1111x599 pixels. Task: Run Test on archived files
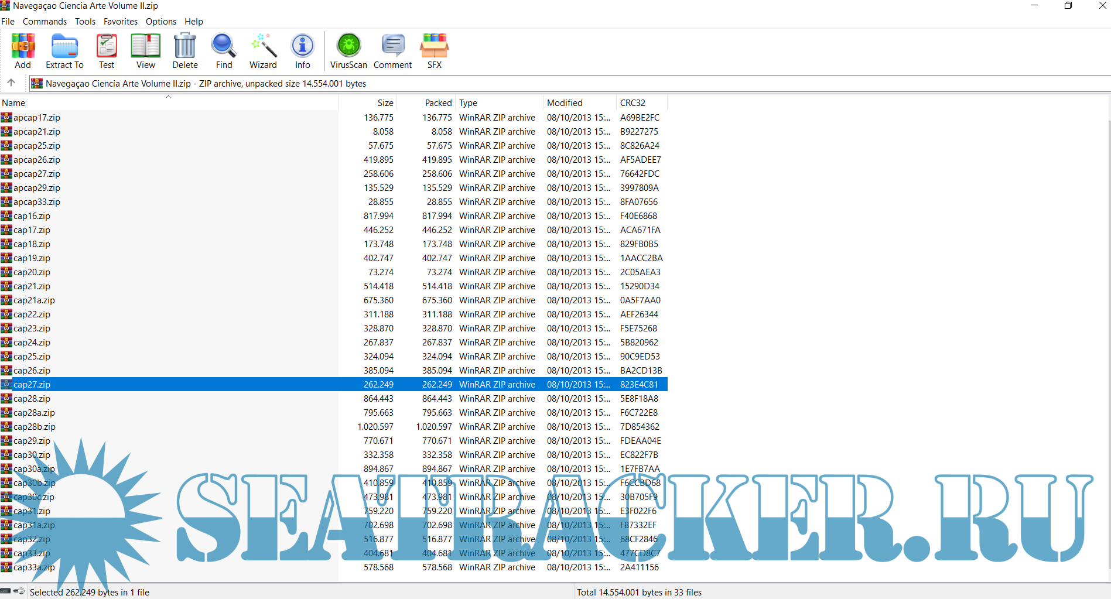tap(107, 51)
